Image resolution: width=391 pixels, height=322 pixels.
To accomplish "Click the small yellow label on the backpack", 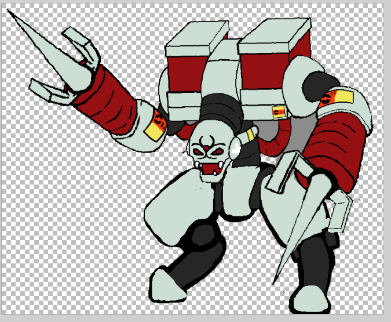I will [279, 111].
